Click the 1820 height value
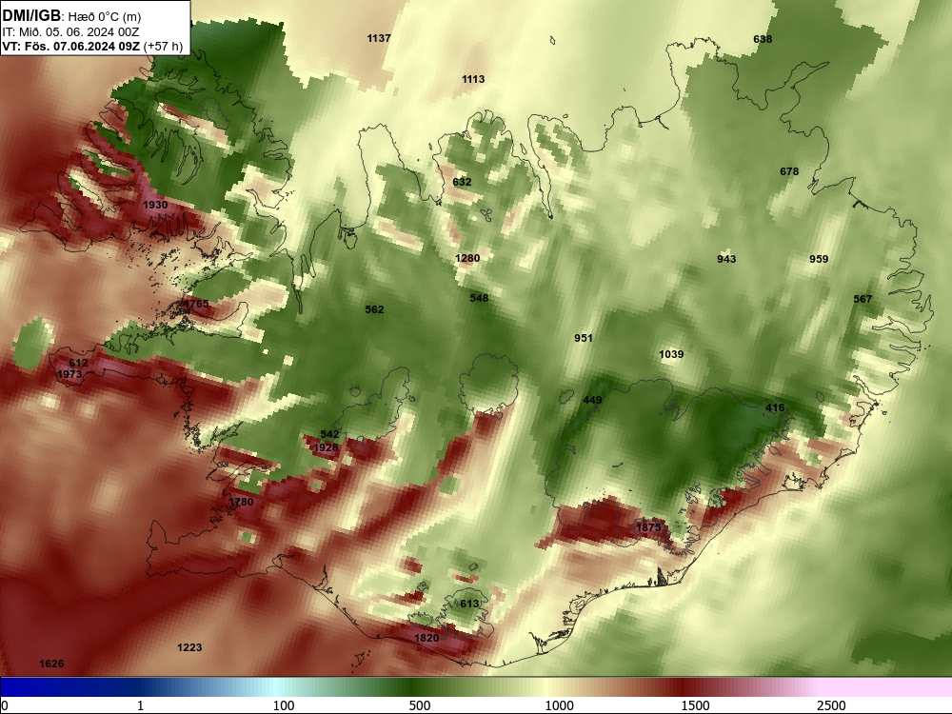Image resolution: width=952 pixels, height=714 pixels. coord(426,638)
